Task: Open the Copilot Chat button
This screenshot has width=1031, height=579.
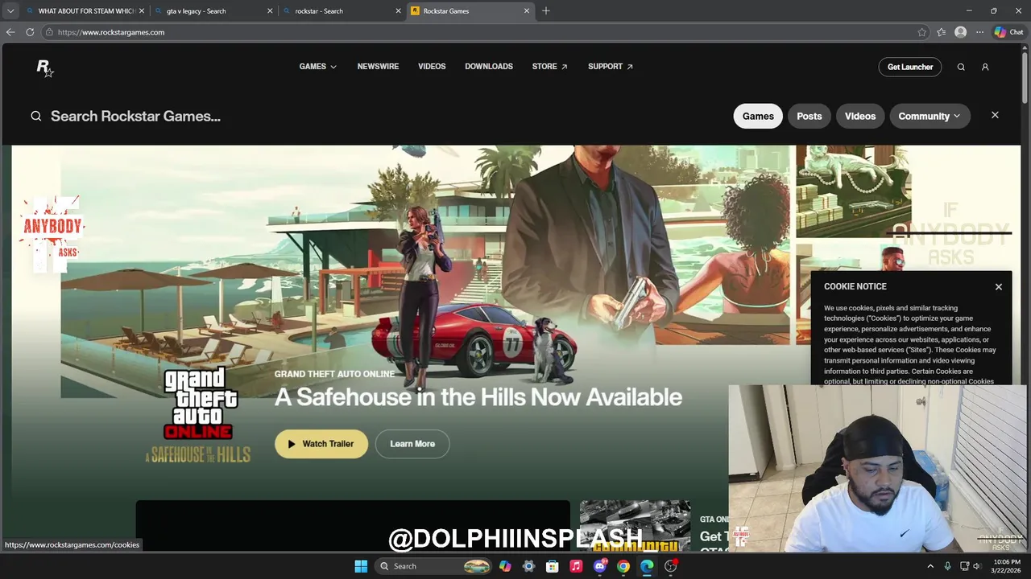Action: [x=1009, y=32]
